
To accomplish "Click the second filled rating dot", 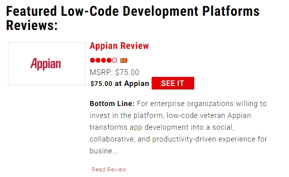I will pyautogui.click(x=98, y=60).
